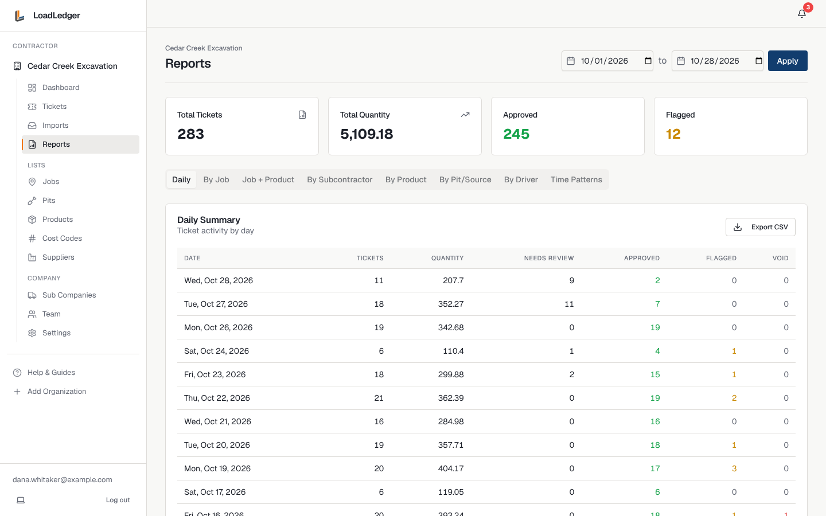
Task: Open the end date calendar picker
Action: 758,61
